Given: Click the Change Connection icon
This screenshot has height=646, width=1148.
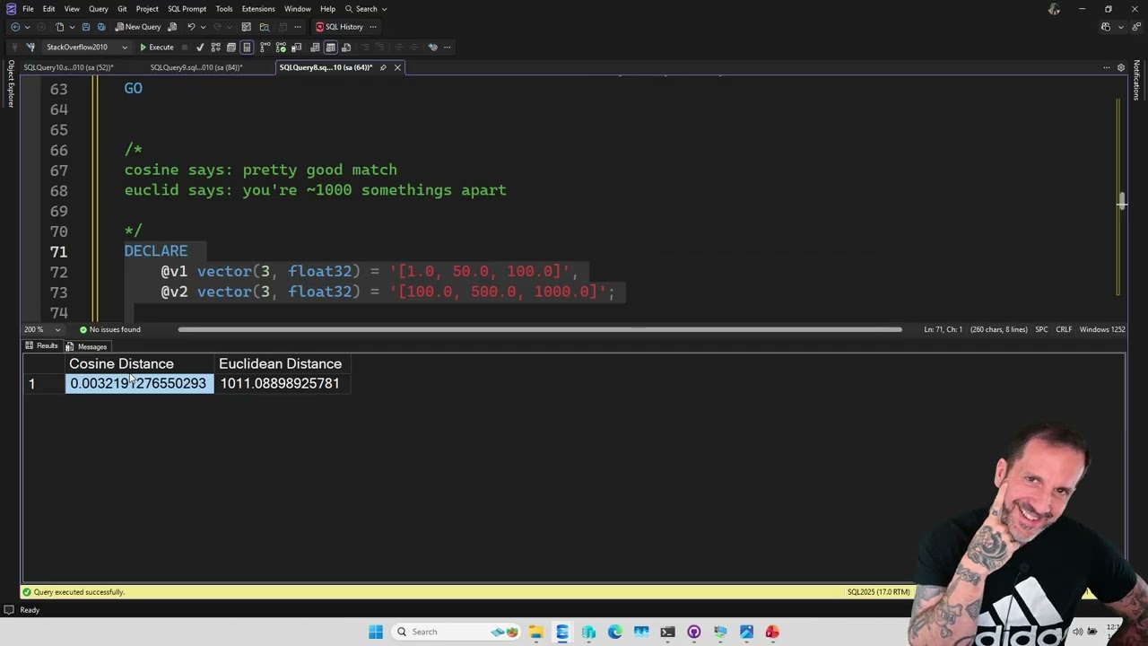Looking at the screenshot, I should 30,47.
